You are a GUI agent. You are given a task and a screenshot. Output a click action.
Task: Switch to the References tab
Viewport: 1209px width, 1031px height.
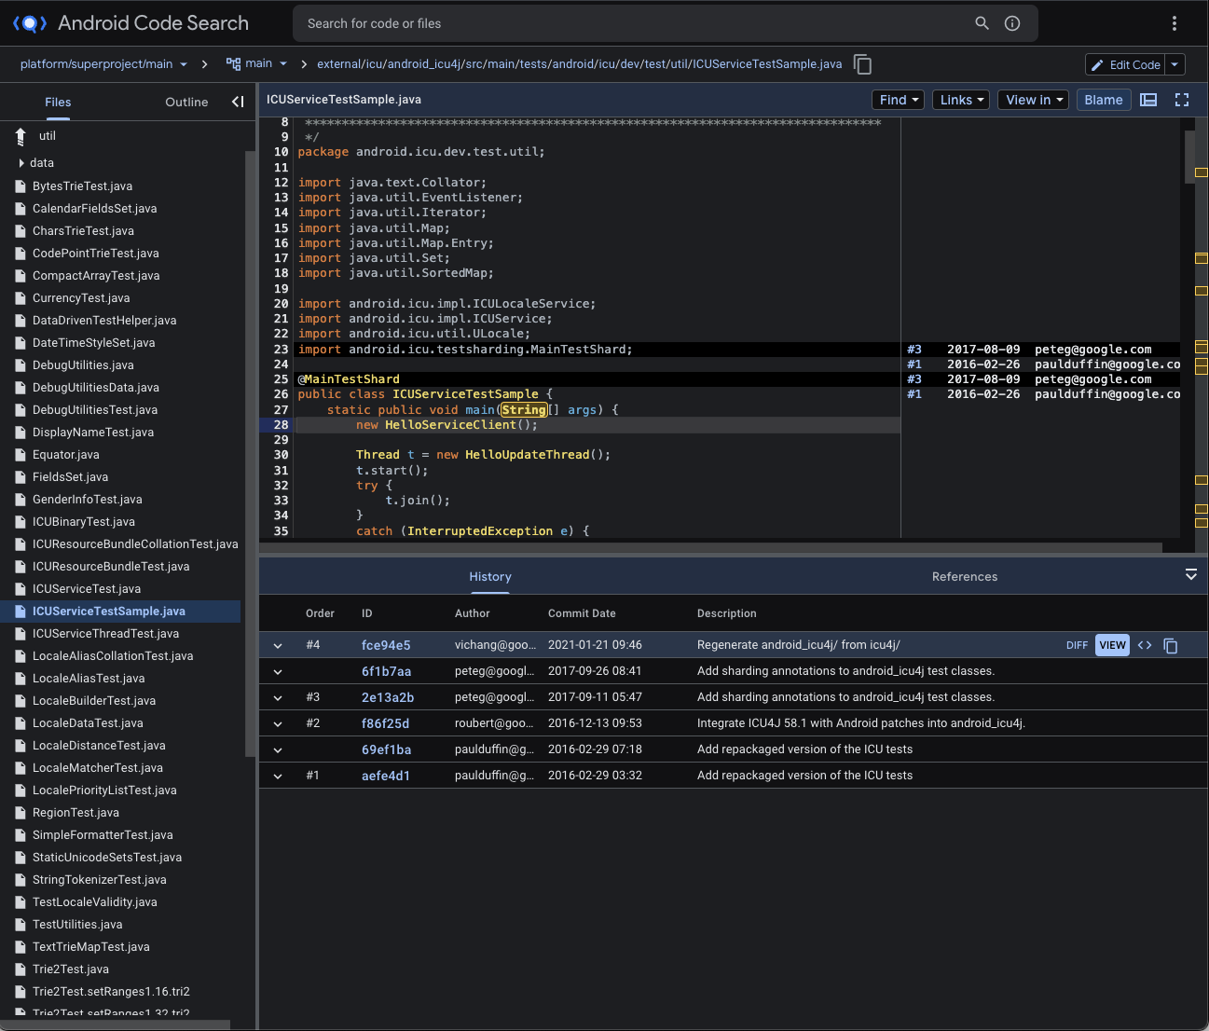pos(965,577)
